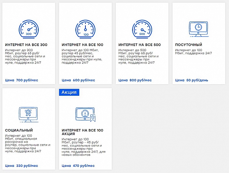Open the ИНТЕРНЕТ НА ВСЕ 100 АКЦИЯ heading
The width and height of the screenshot is (229, 173).
(82, 132)
